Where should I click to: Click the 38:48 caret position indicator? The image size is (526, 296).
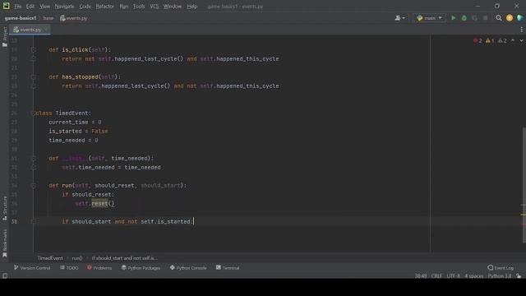pyautogui.click(x=421, y=276)
